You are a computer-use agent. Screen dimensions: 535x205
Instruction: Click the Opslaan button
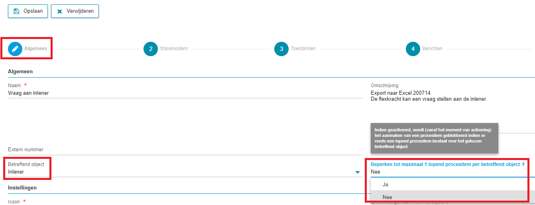pyautogui.click(x=28, y=11)
